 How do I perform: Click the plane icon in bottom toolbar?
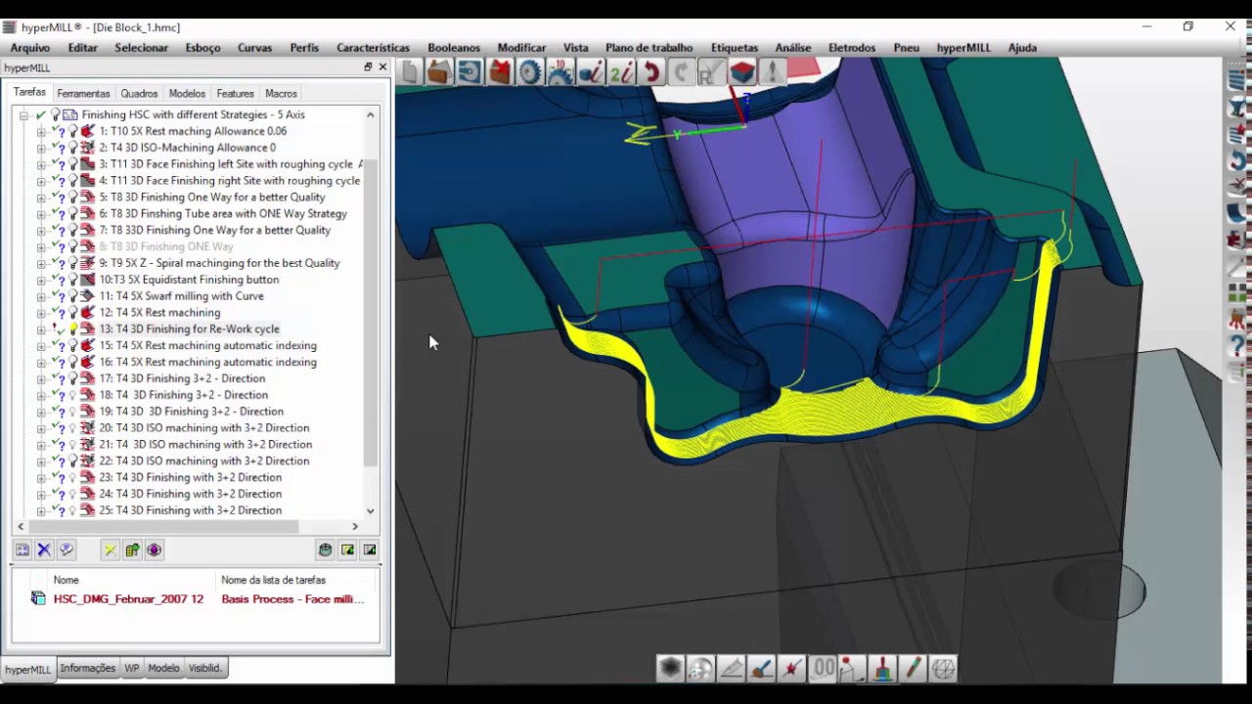pyautogui.click(x=731, y=668)
